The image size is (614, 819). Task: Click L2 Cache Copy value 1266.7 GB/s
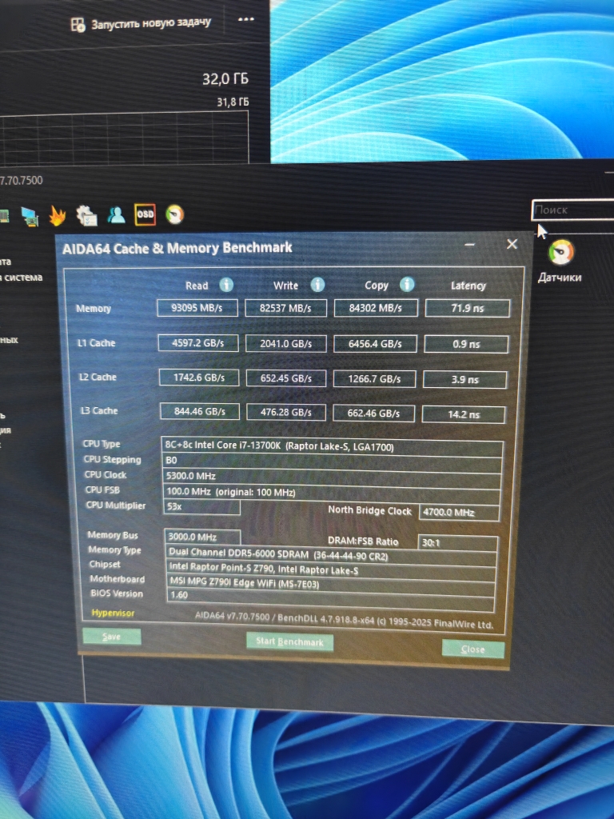pos(374,378)
